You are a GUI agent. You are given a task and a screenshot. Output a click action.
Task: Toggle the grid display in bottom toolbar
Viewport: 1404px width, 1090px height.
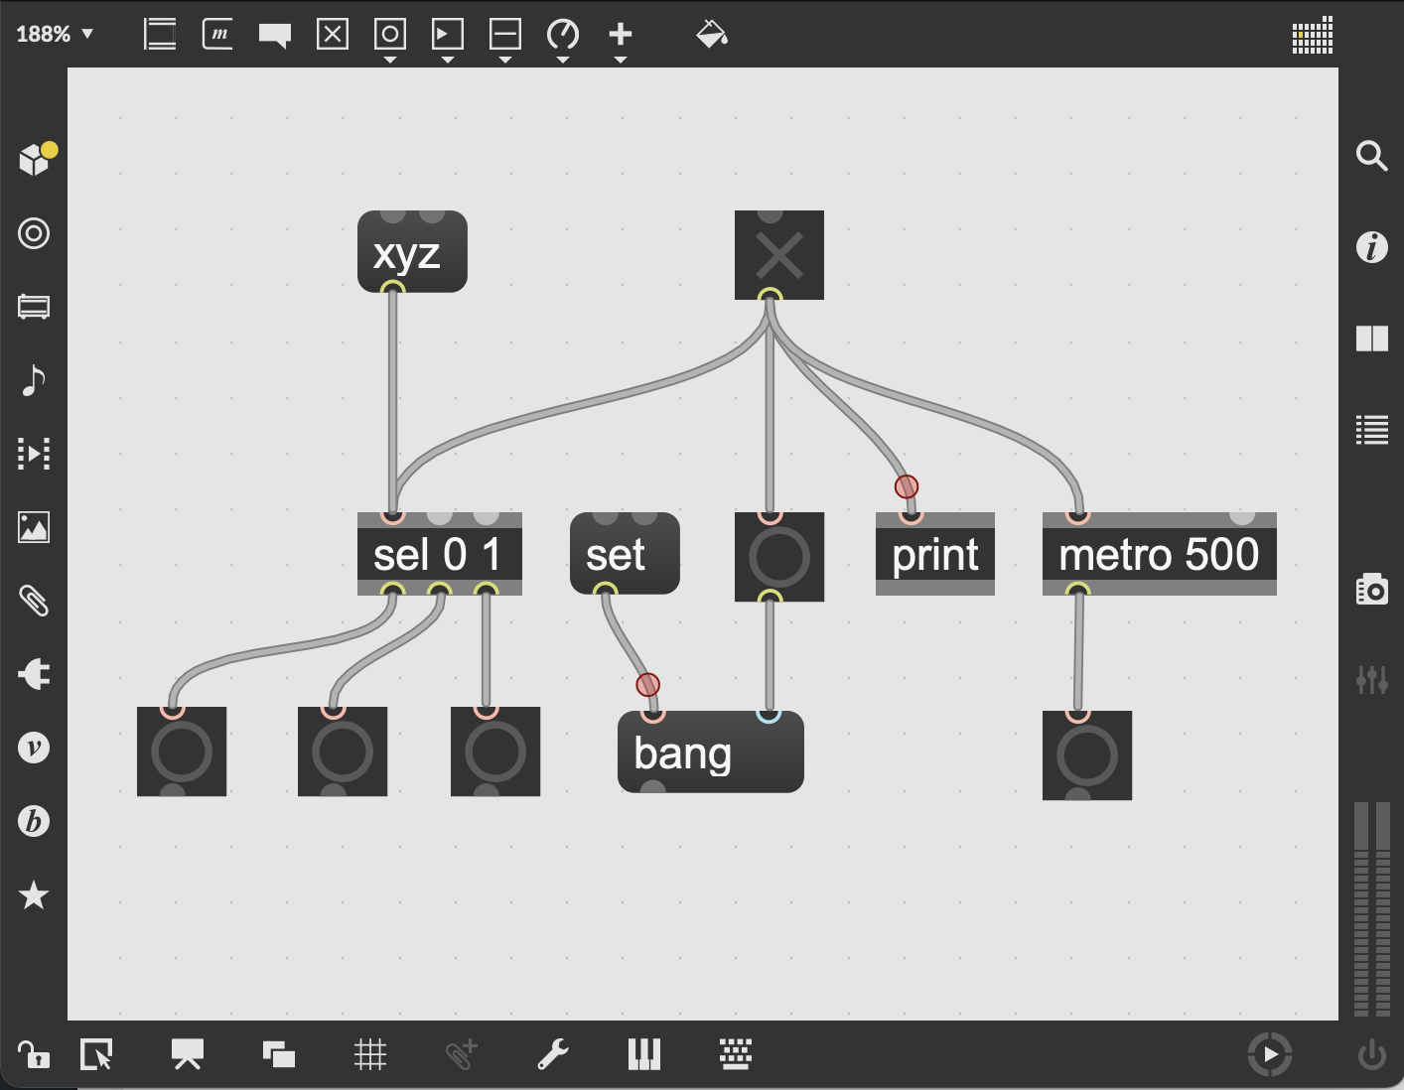[x=369, y=1054]
